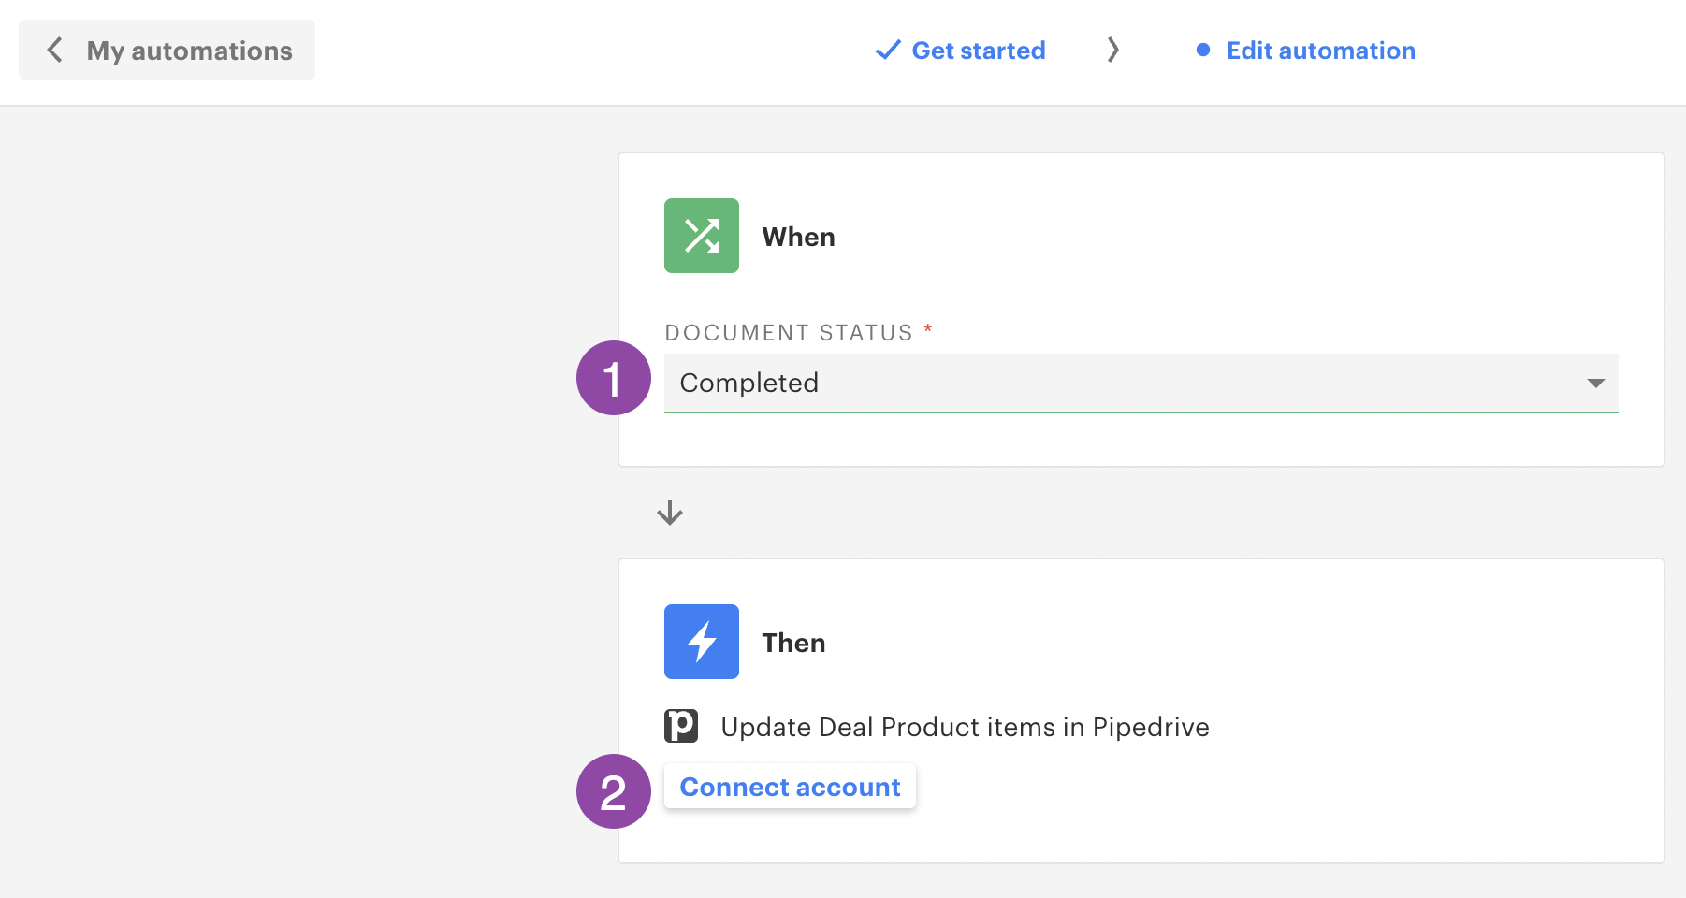Screen dimensions: 1686x898
Task: Click 'Update Deal Product items in Pipedrive' text
Action: click(965, 727)
